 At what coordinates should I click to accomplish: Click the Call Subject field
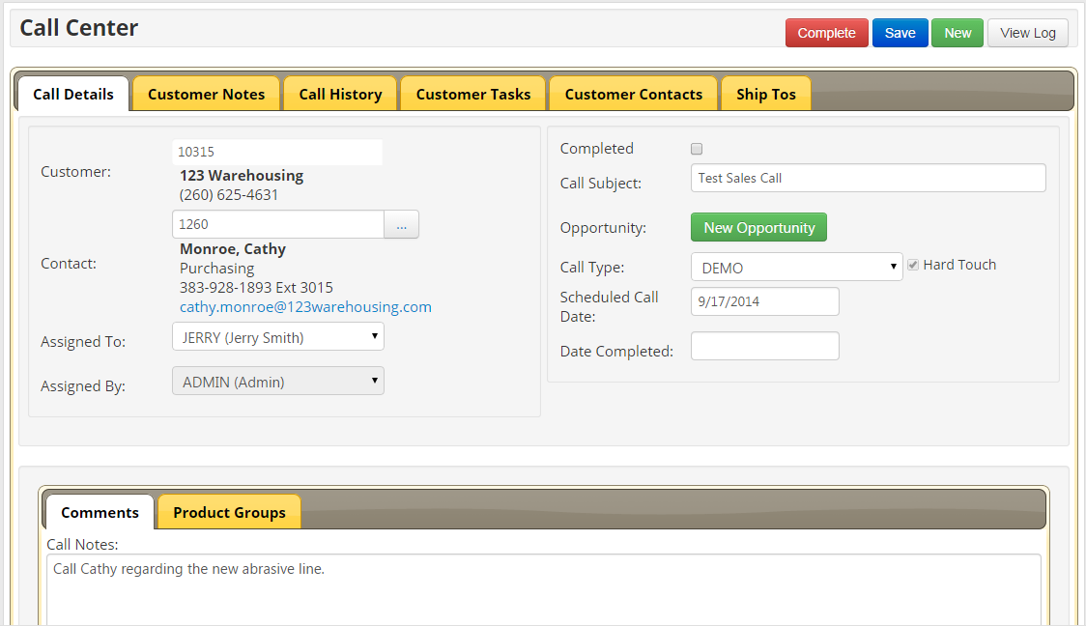point(869,178)
